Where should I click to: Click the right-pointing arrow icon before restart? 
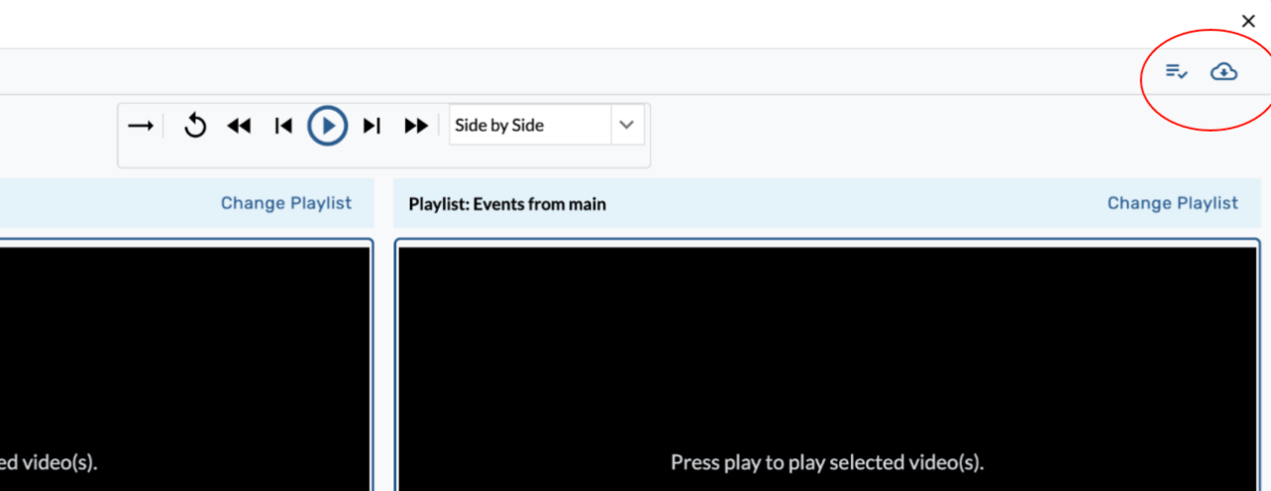[x=141, y=126]
